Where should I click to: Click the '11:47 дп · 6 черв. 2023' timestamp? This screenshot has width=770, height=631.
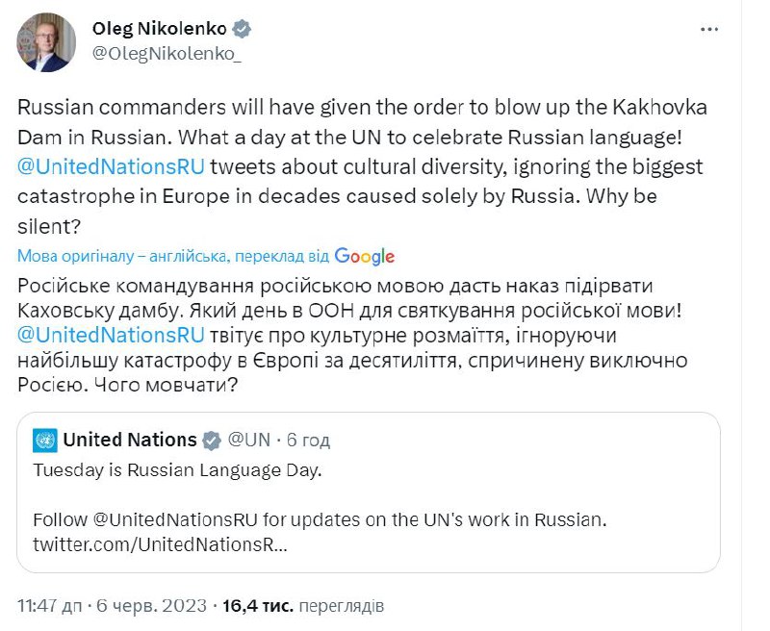113,607
